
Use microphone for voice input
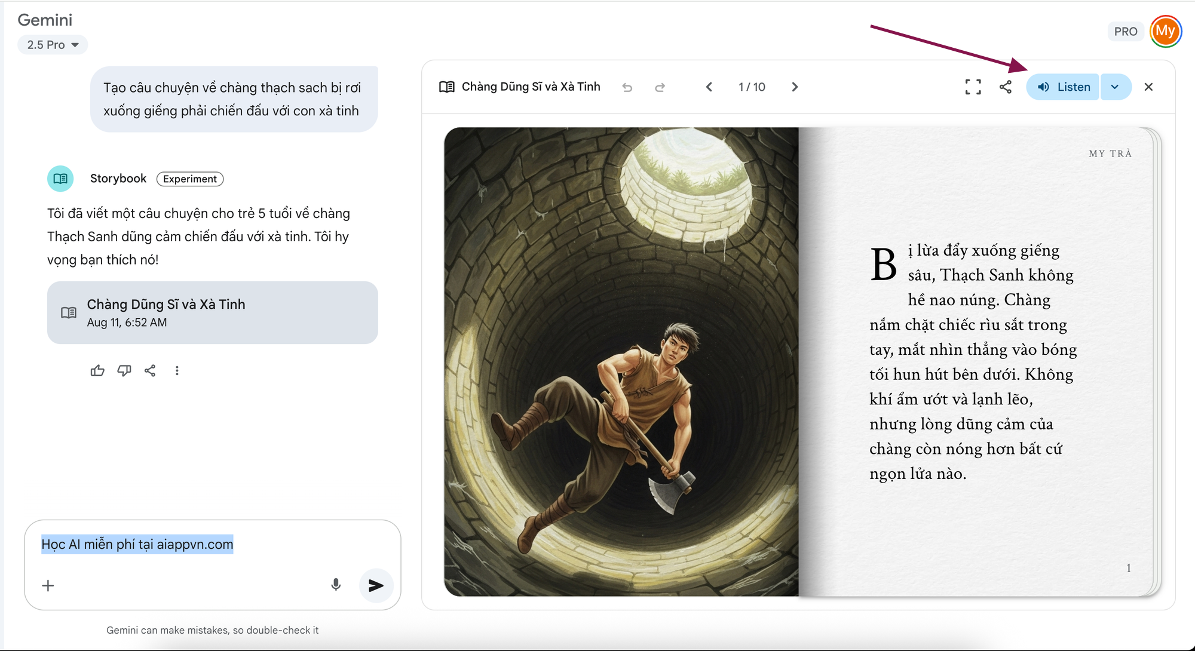[336, 585]
